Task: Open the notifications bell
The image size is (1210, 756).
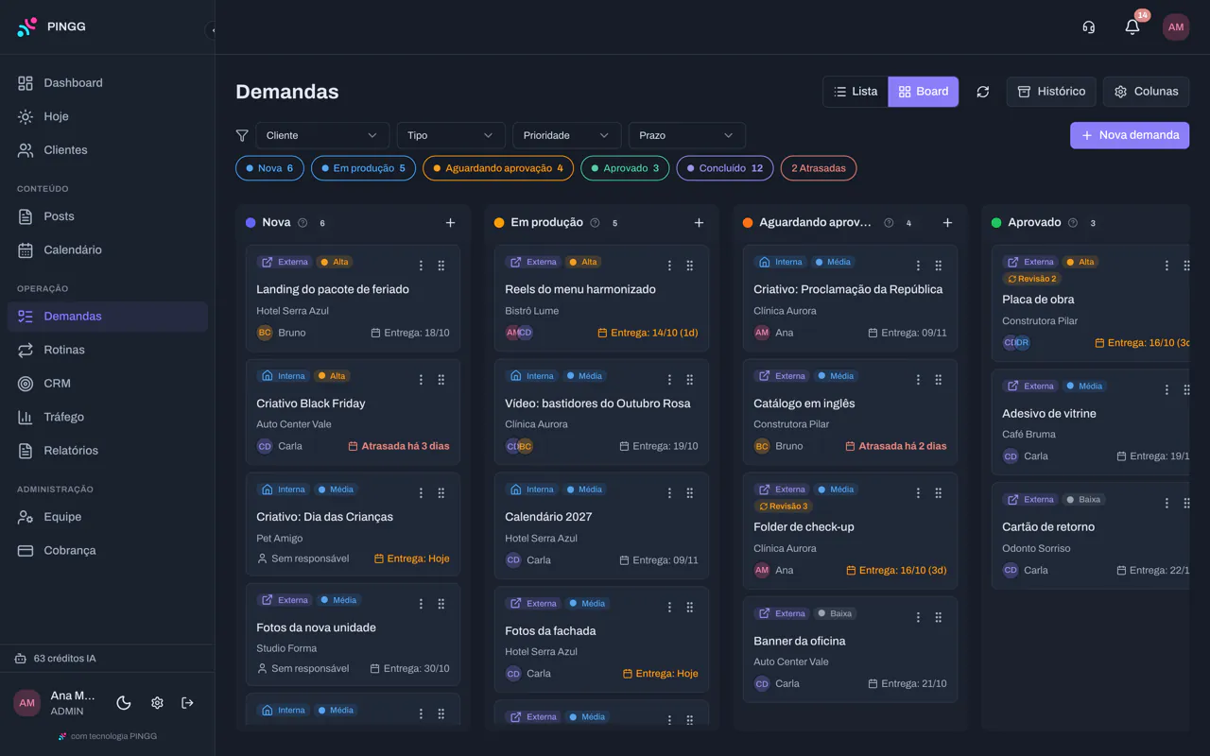Action: pos(1132,27)
